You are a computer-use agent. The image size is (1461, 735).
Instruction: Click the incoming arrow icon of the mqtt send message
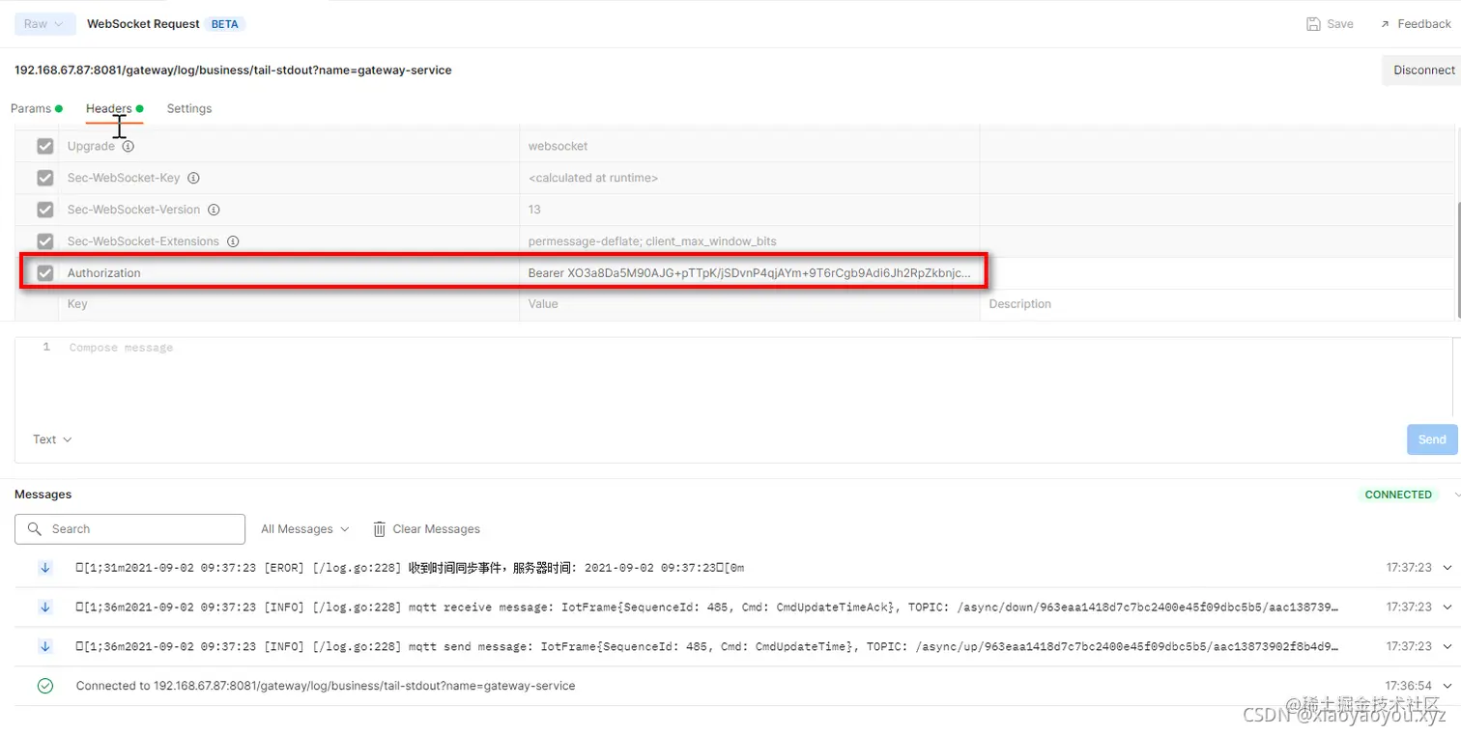[x=45, y=646]
